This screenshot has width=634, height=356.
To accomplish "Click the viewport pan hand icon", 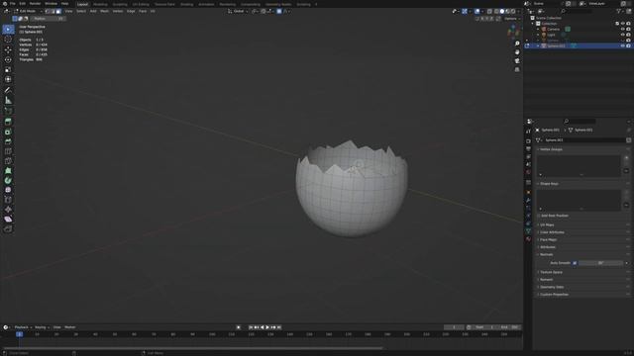I will (517, 52).
